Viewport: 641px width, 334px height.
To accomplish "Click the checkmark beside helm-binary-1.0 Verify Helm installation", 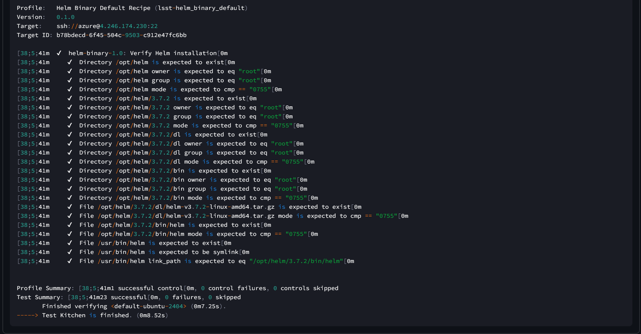I will tap(59, 53).
